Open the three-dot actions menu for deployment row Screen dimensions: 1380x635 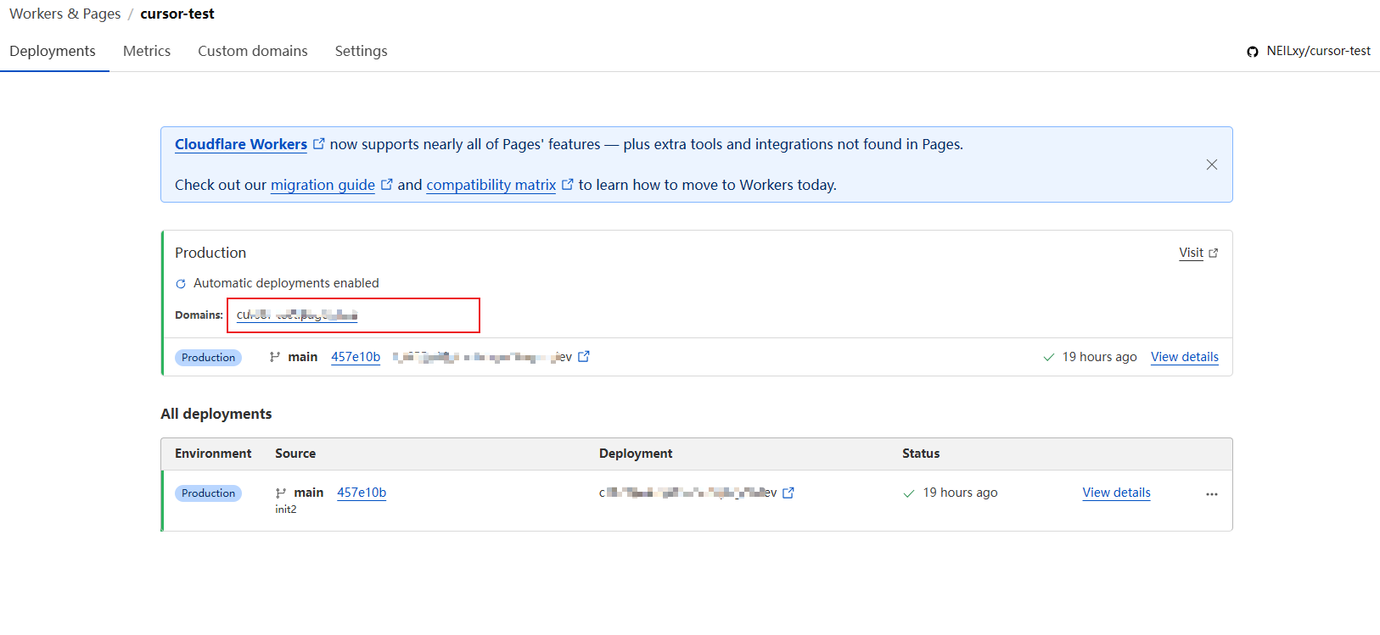1212,494
